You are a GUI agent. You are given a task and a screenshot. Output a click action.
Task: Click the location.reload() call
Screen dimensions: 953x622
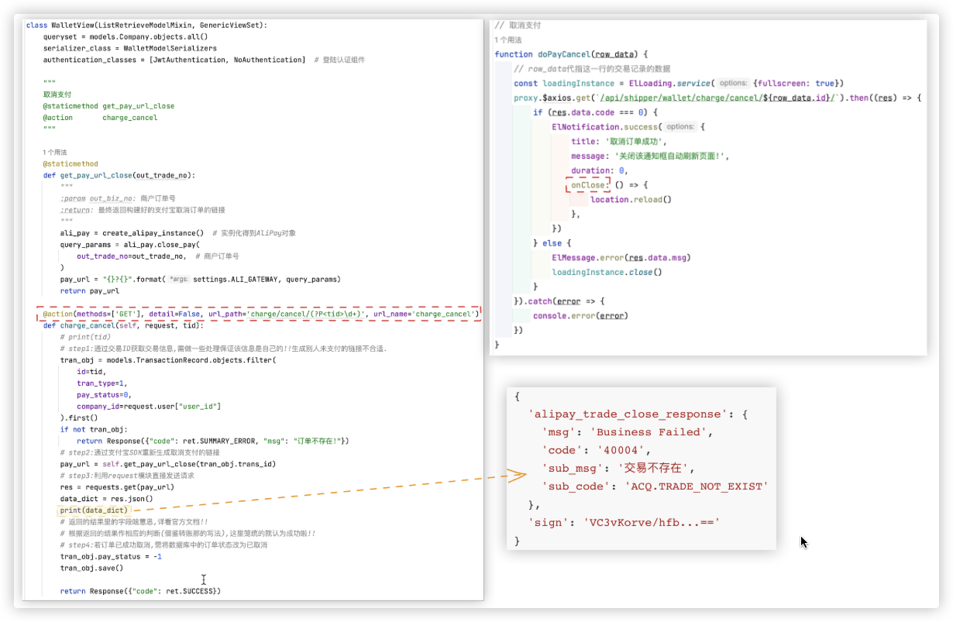pyautogui.click(x=631, y=199)
